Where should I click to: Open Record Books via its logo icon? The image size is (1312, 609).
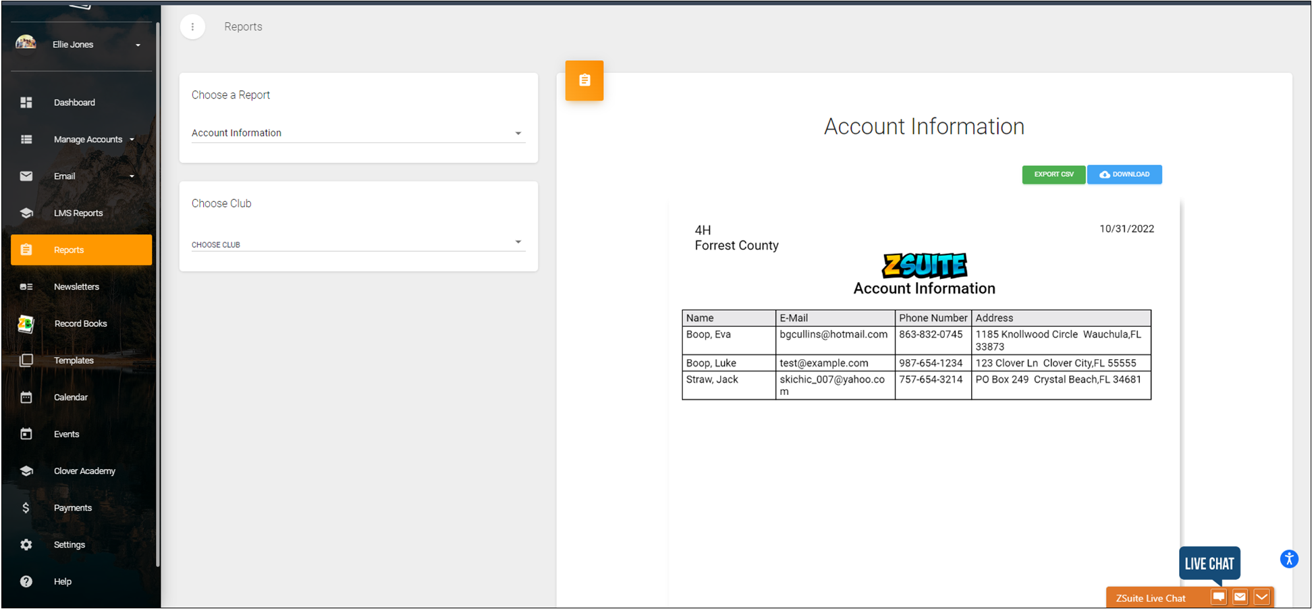pos(26,324)
